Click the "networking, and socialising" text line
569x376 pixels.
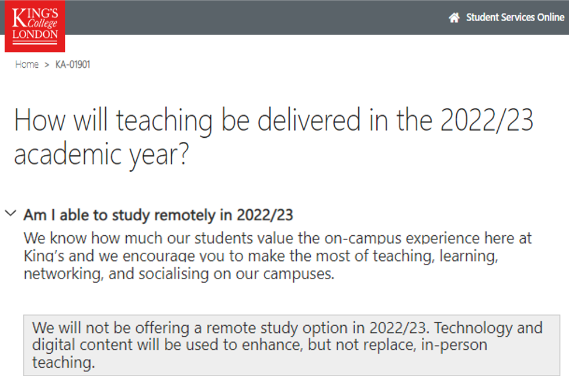coord(179,274)
